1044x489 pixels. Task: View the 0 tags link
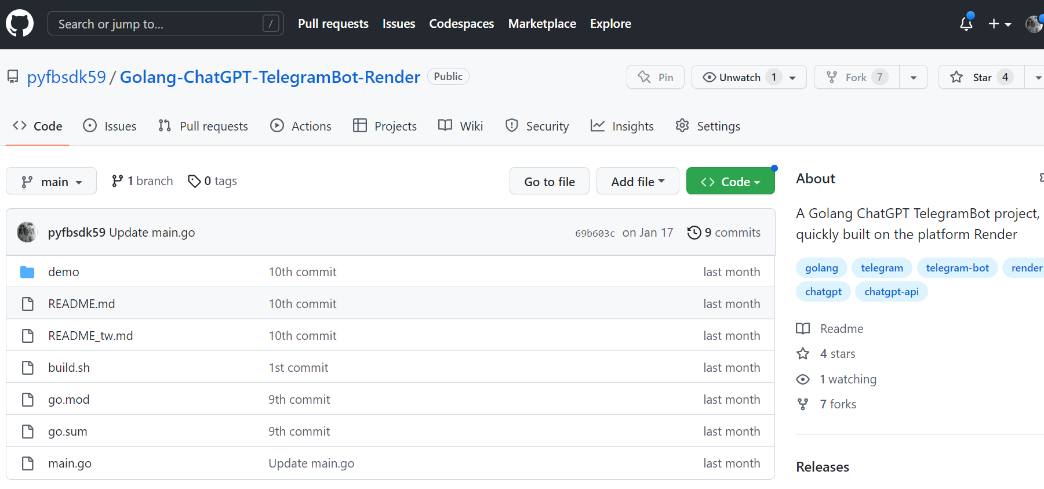coord(212,181)
